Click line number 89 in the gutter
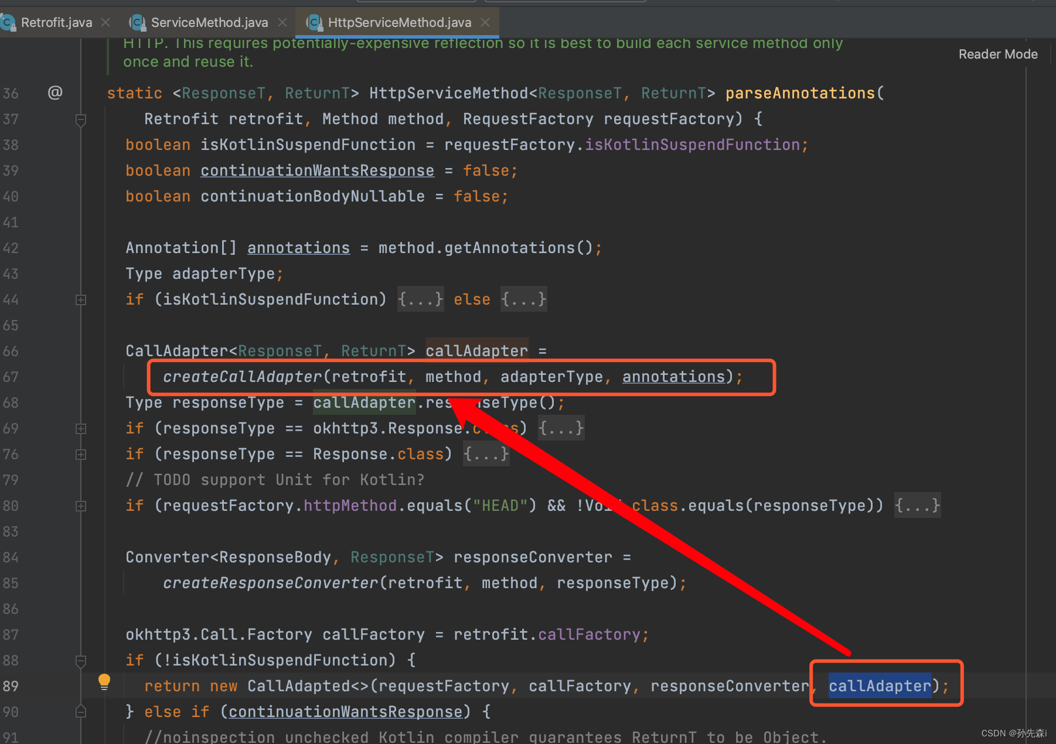Screen dimensions: 1056x744 [x=11, y=687]
